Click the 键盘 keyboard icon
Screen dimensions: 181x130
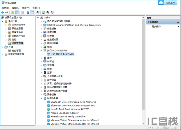[x=45, y=69]
